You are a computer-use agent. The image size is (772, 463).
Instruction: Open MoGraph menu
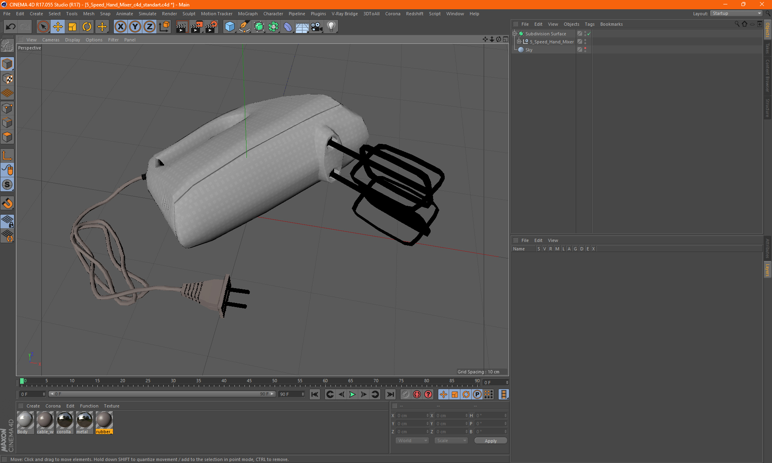click(248, 14)
